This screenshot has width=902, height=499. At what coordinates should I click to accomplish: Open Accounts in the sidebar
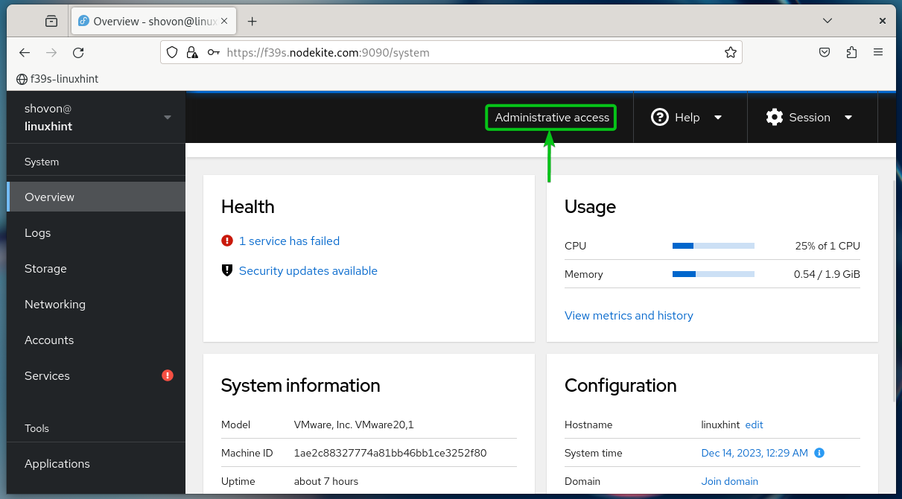click(95, 340)
